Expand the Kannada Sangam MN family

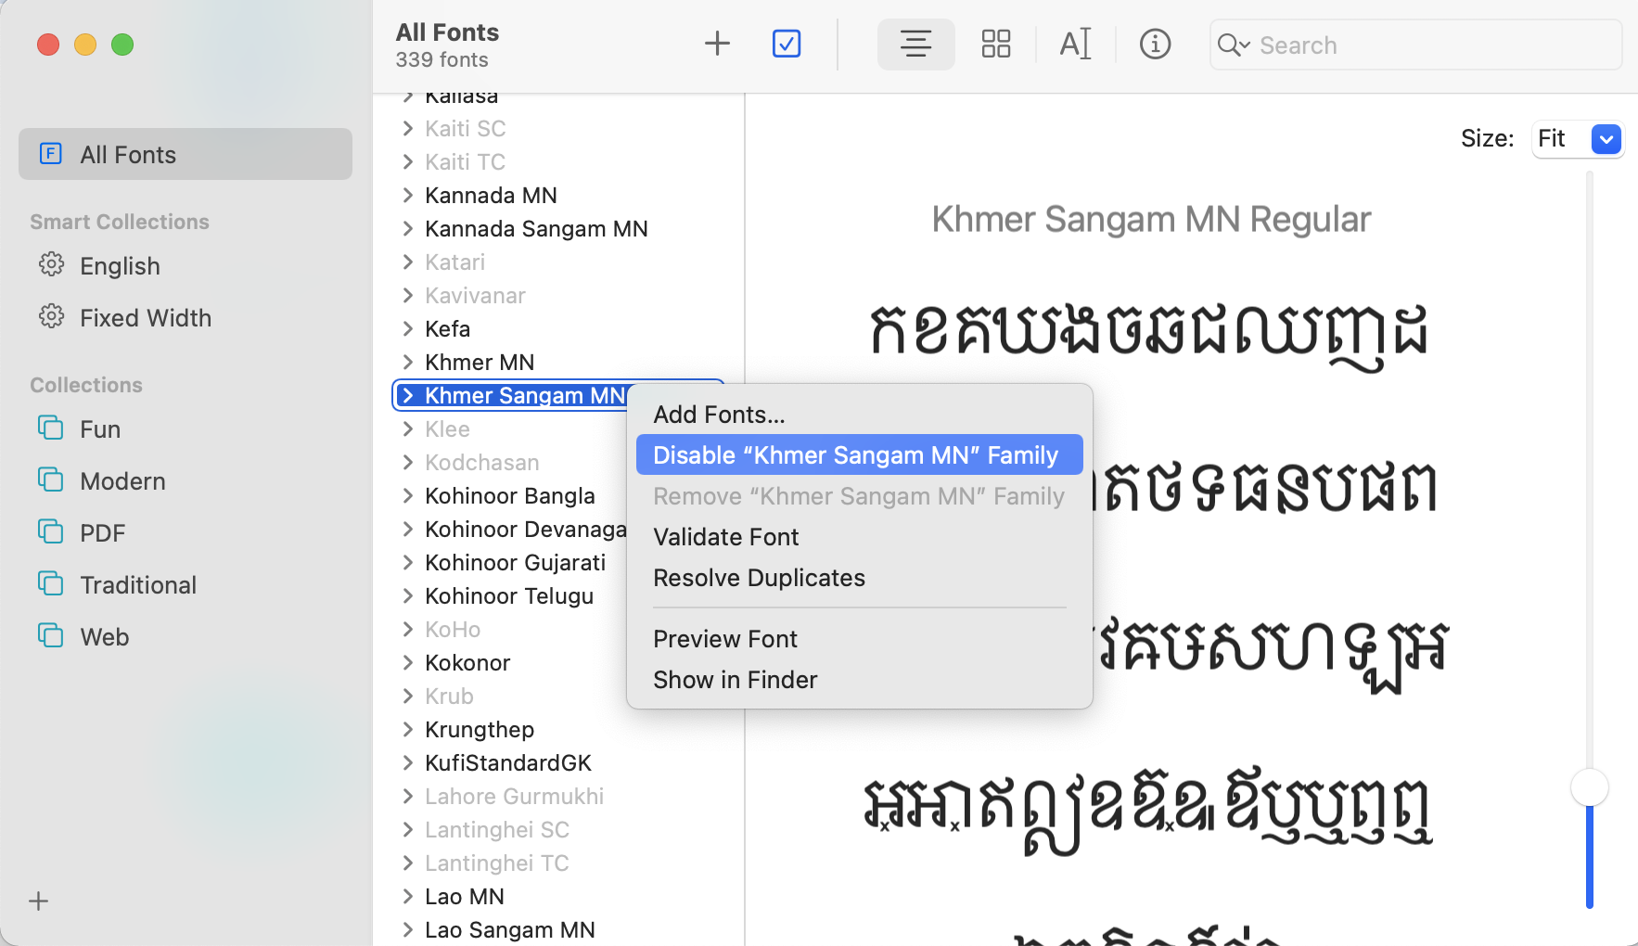pyautogui.click(x=407, y=229)
